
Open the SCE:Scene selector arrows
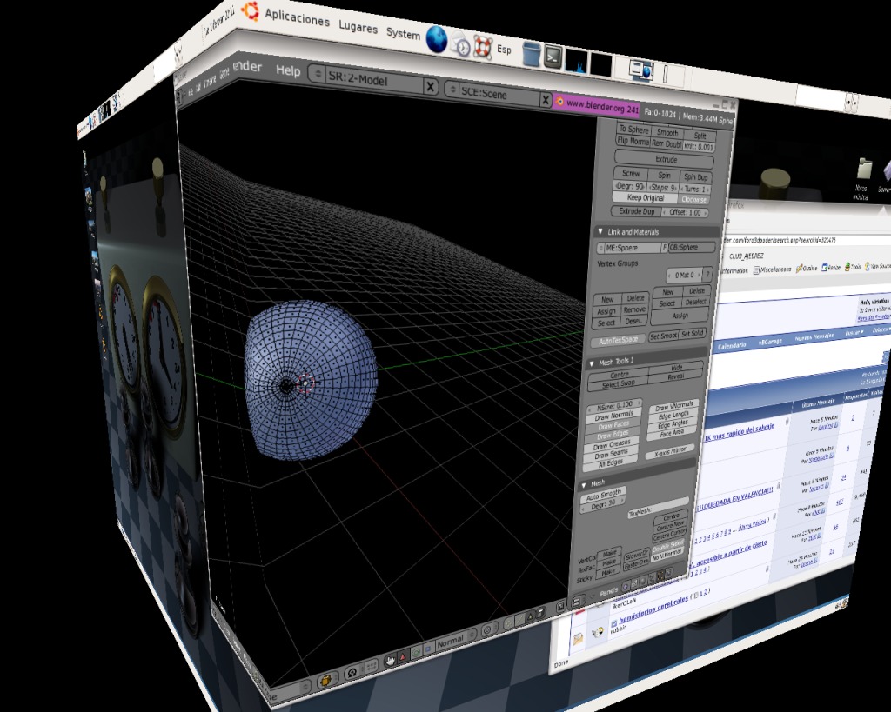(x=452, y=90)
